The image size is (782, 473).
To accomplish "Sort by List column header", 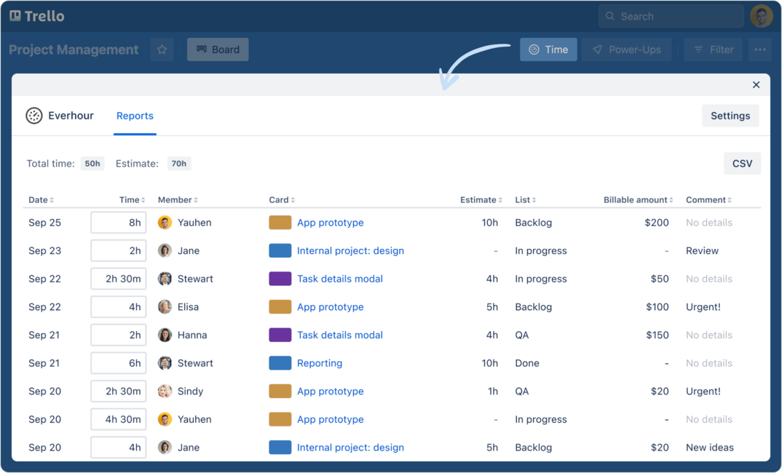I will click(526, 200).
